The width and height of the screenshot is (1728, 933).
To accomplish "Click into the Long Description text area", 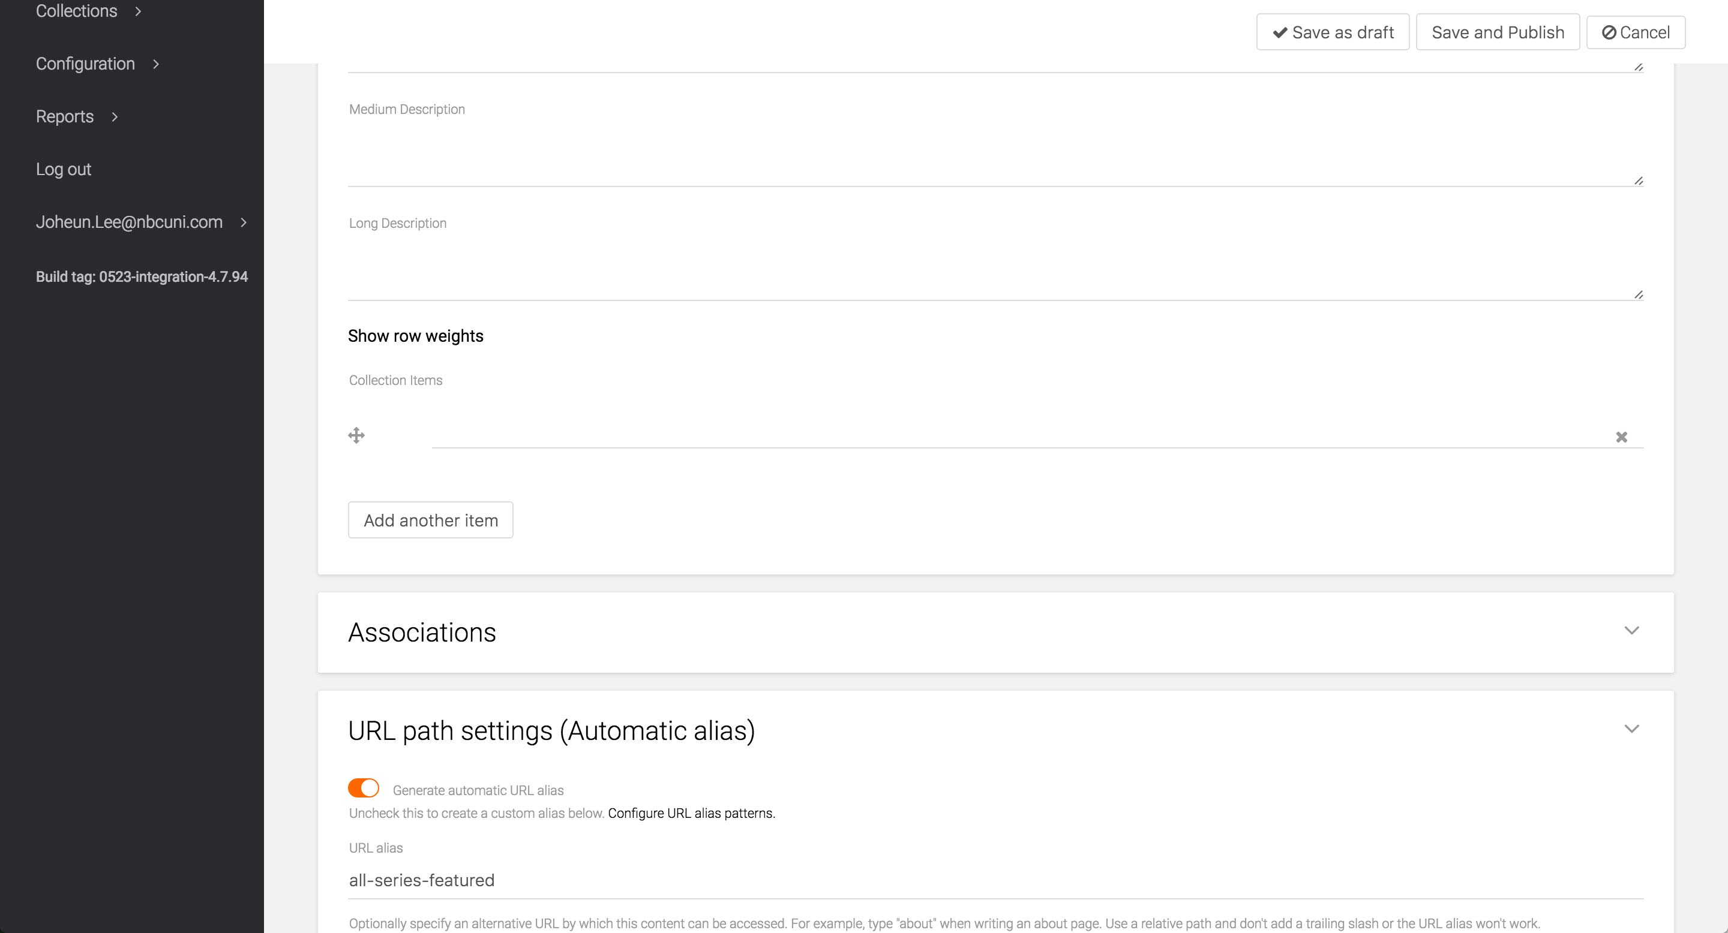I will click(995, 265).
